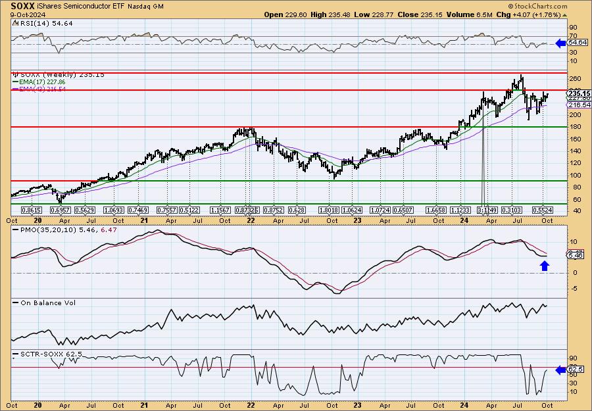
Task: Click the 1.8018 cycle value box
Action: click(330, 210)
